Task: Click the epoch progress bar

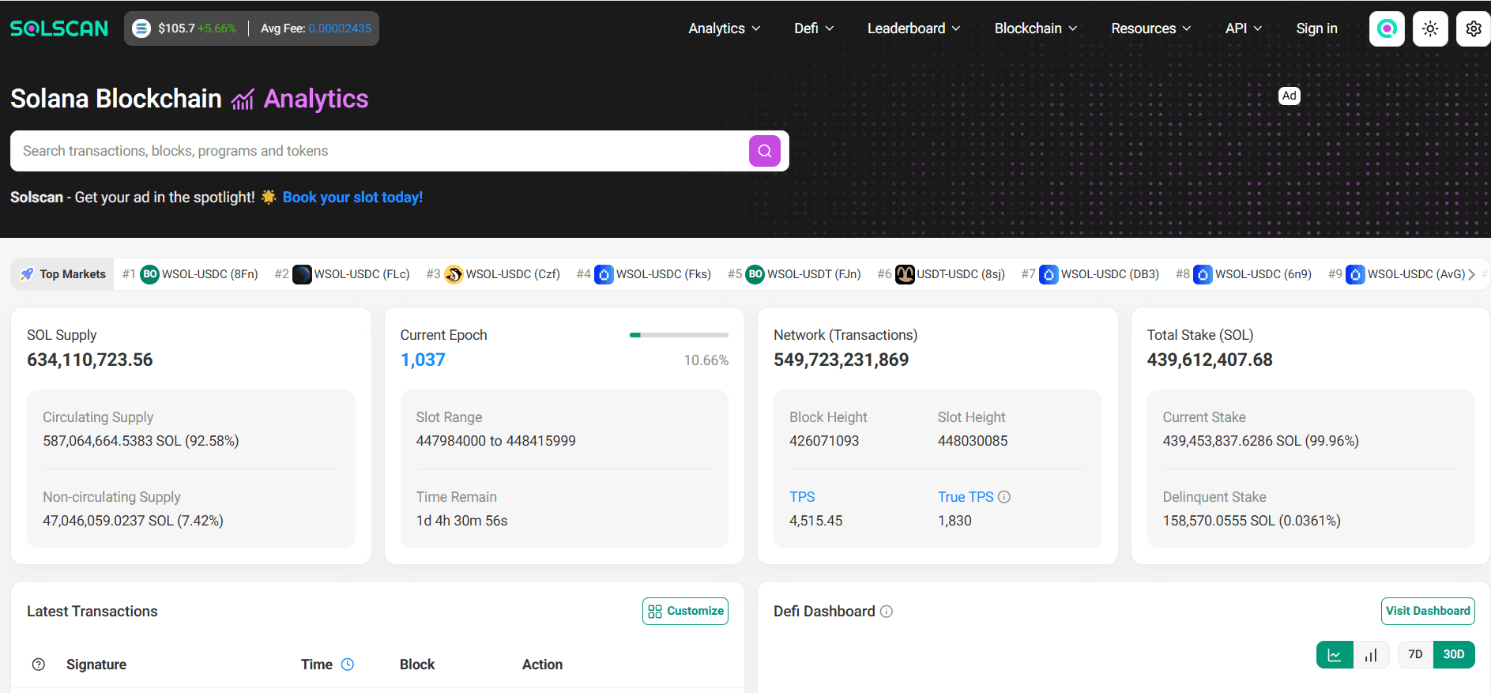Action: tap(679, 335)
